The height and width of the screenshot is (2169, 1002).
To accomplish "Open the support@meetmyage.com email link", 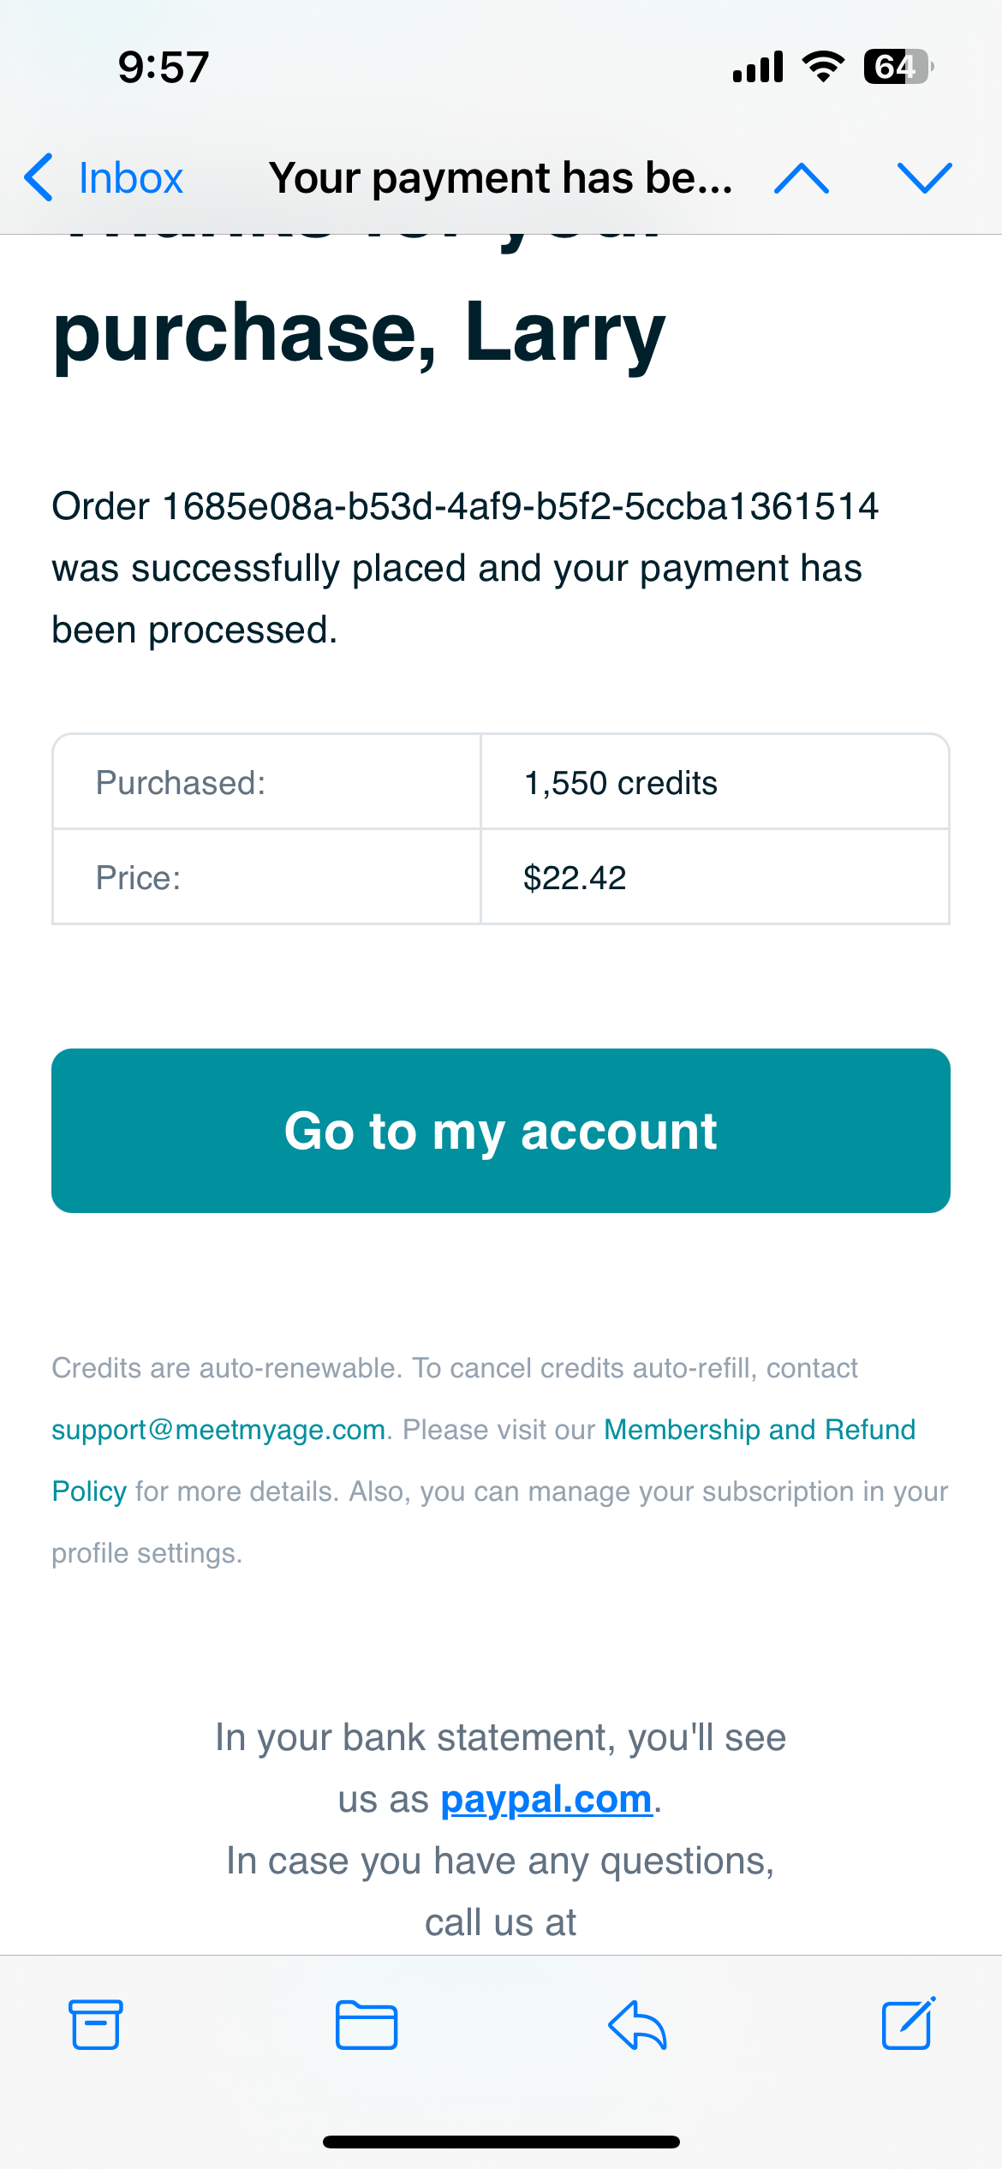I will coord(218,1430).
